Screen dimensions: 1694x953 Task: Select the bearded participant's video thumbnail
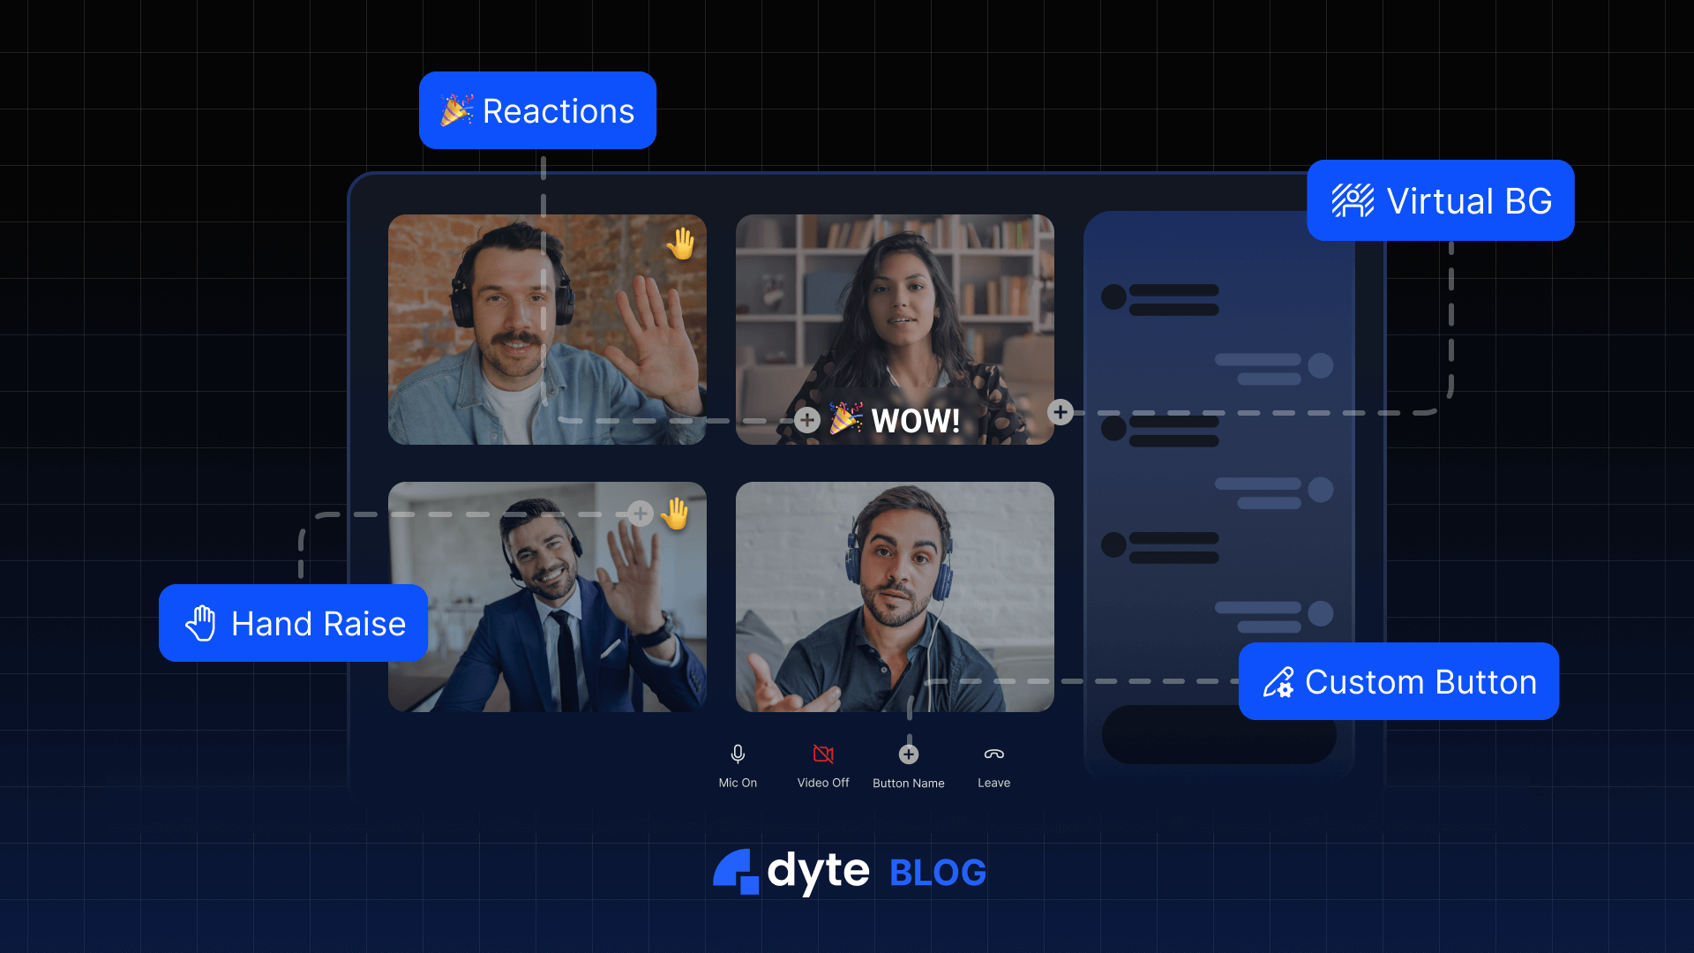click(894, 597)
